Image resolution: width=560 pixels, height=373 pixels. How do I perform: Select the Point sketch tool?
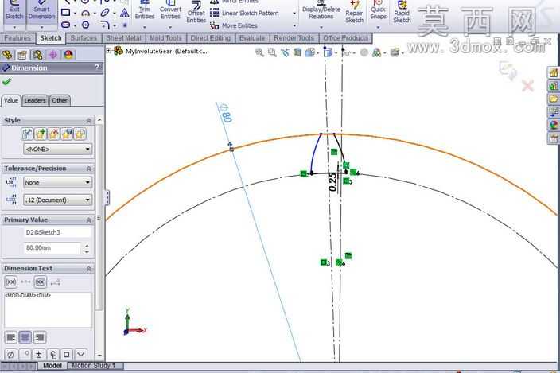click(125, 25)
